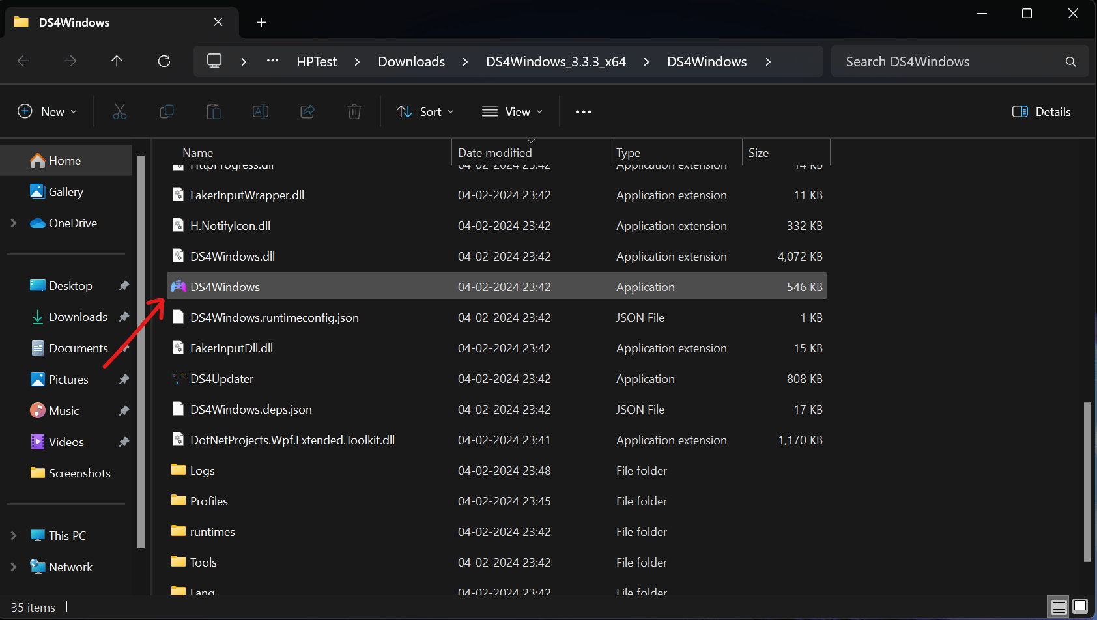Switch to compact list view in status bar
Screen dimensions: 1097x620
[1058, 606]
